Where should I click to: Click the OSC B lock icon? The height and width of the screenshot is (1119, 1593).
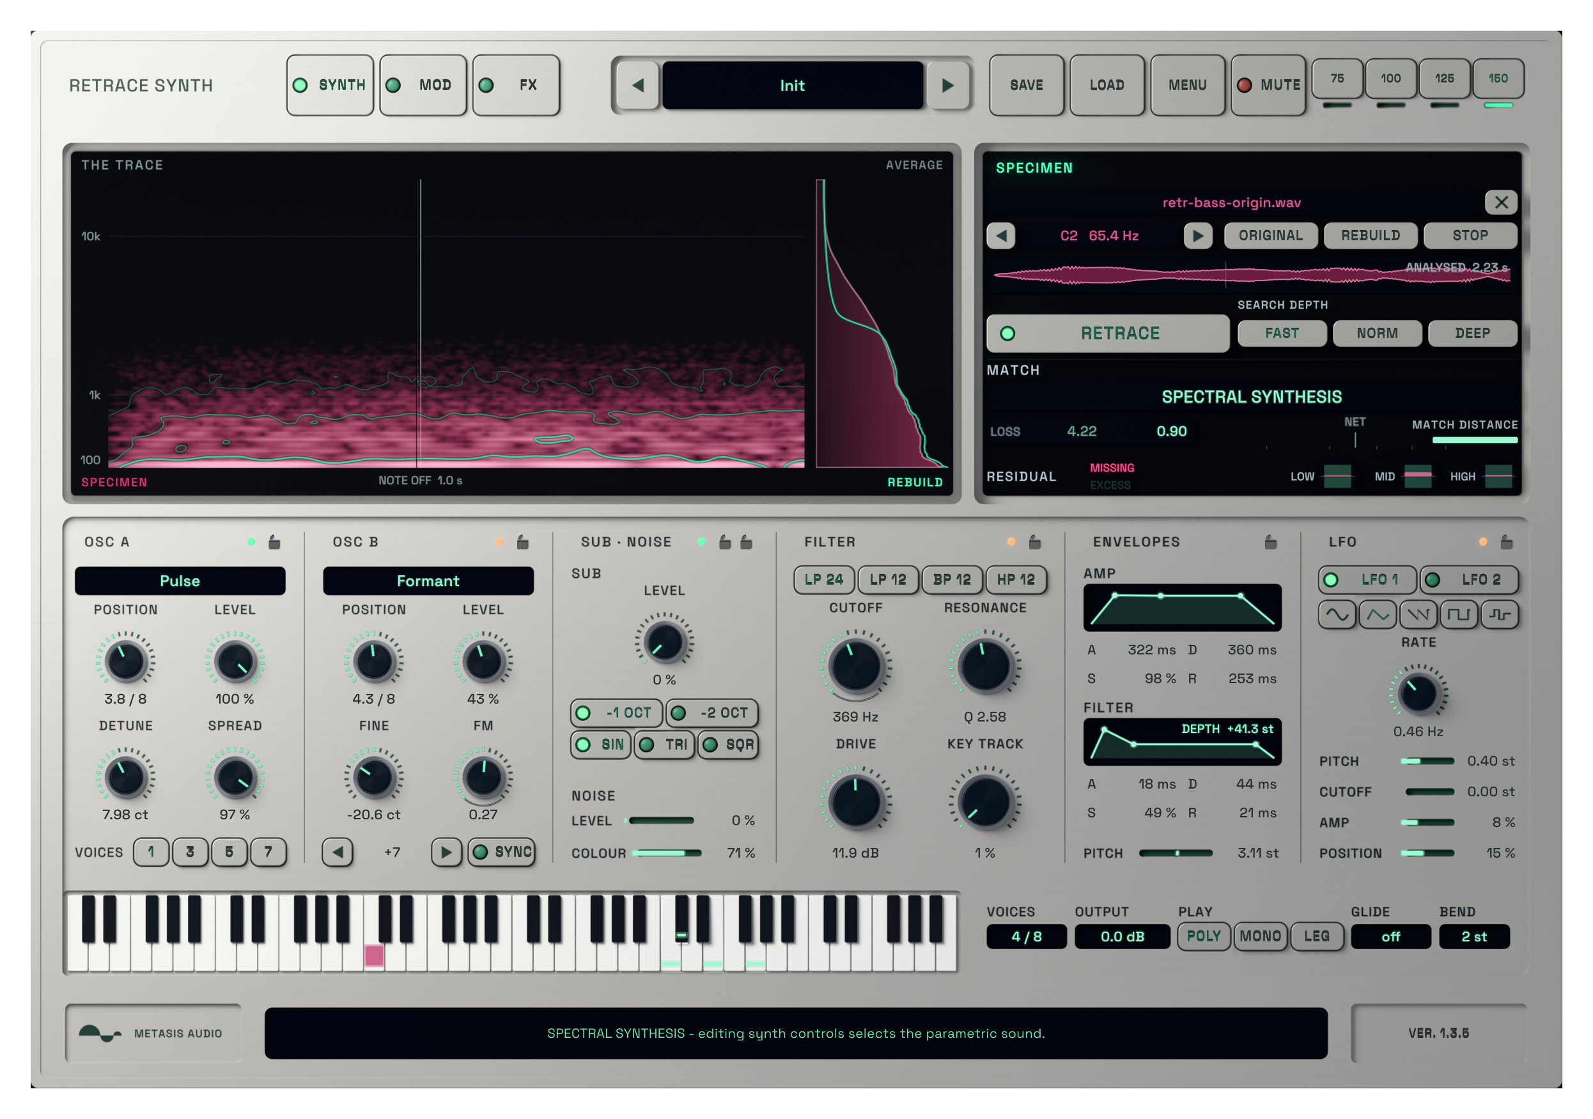(x=523, y=542)
